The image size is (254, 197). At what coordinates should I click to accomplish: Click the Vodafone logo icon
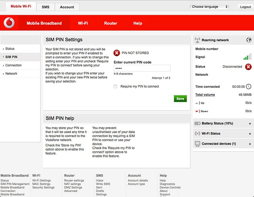click(x=9, y=23)
